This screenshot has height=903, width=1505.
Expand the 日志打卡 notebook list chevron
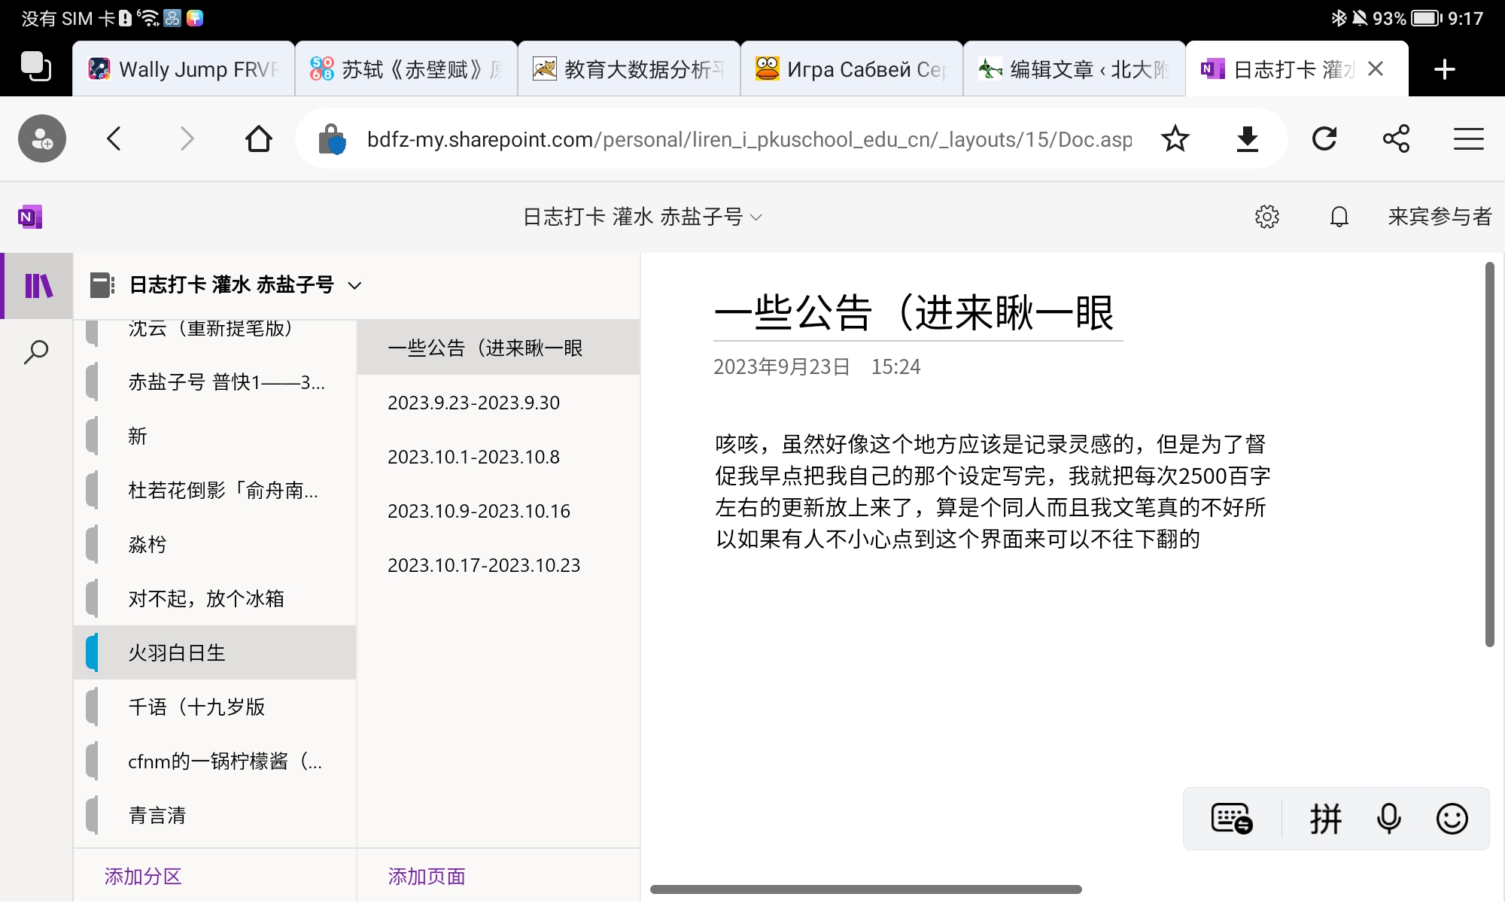click(x=355, y=285)
